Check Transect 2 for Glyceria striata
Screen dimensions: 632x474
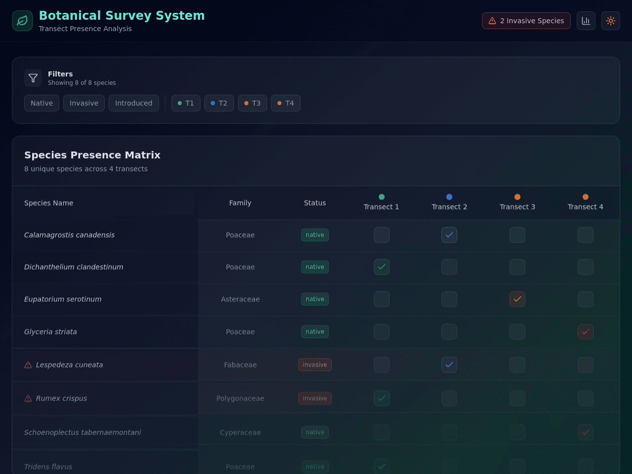click(x=449, y=332)
